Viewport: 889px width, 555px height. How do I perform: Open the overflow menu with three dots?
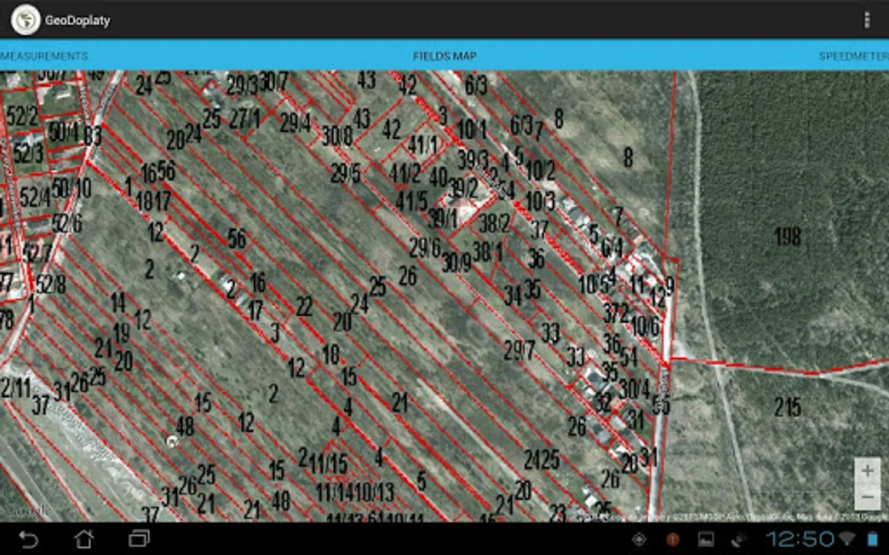(x=867, y=20)
